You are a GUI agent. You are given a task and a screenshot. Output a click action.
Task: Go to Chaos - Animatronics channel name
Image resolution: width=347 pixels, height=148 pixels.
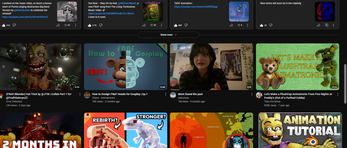pos(103,98)
